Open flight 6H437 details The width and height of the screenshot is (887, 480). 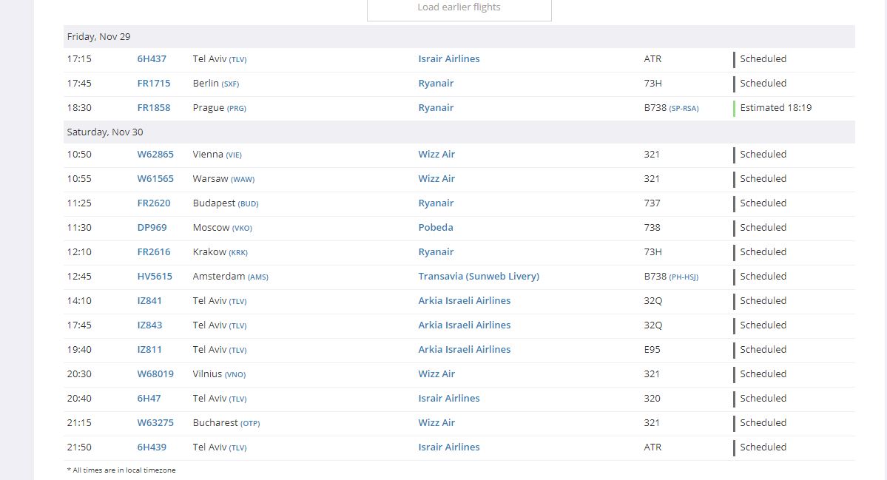coord(152,59)
